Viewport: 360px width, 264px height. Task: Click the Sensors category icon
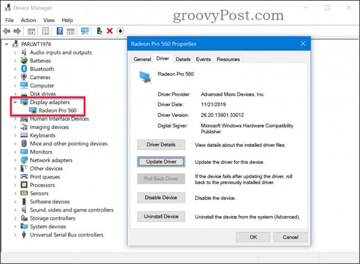pos(24,193)
